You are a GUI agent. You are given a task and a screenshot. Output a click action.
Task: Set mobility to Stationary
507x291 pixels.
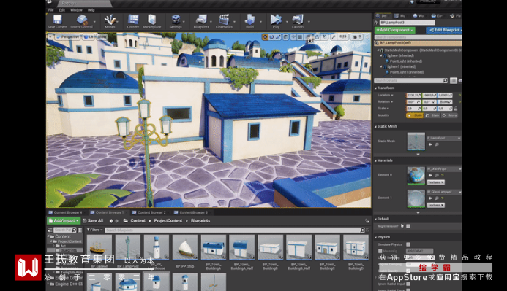(432, 115)
